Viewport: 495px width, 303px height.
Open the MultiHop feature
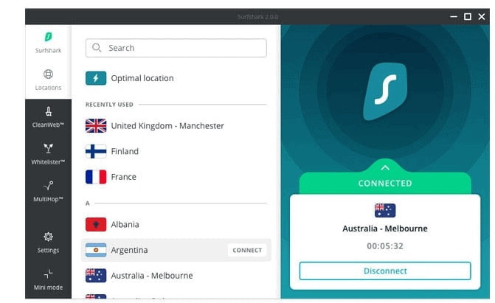coord(48,192)
